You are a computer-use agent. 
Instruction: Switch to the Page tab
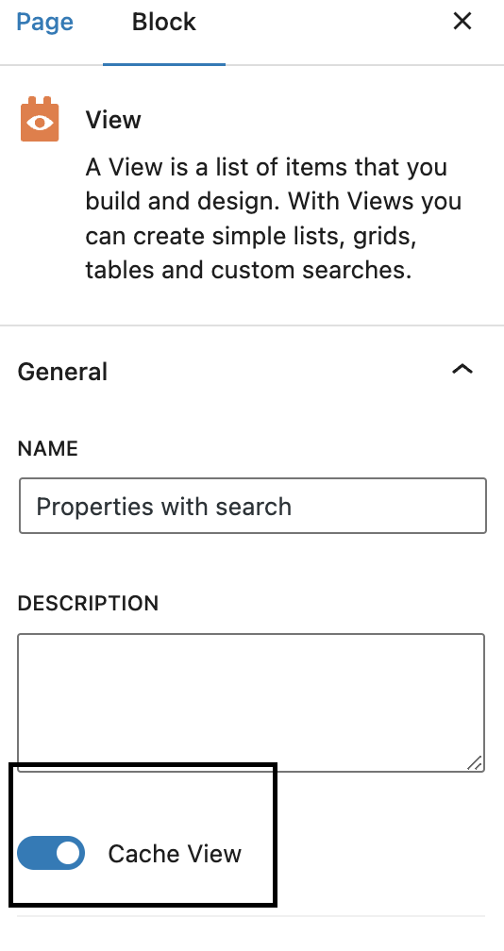point(45,23)
